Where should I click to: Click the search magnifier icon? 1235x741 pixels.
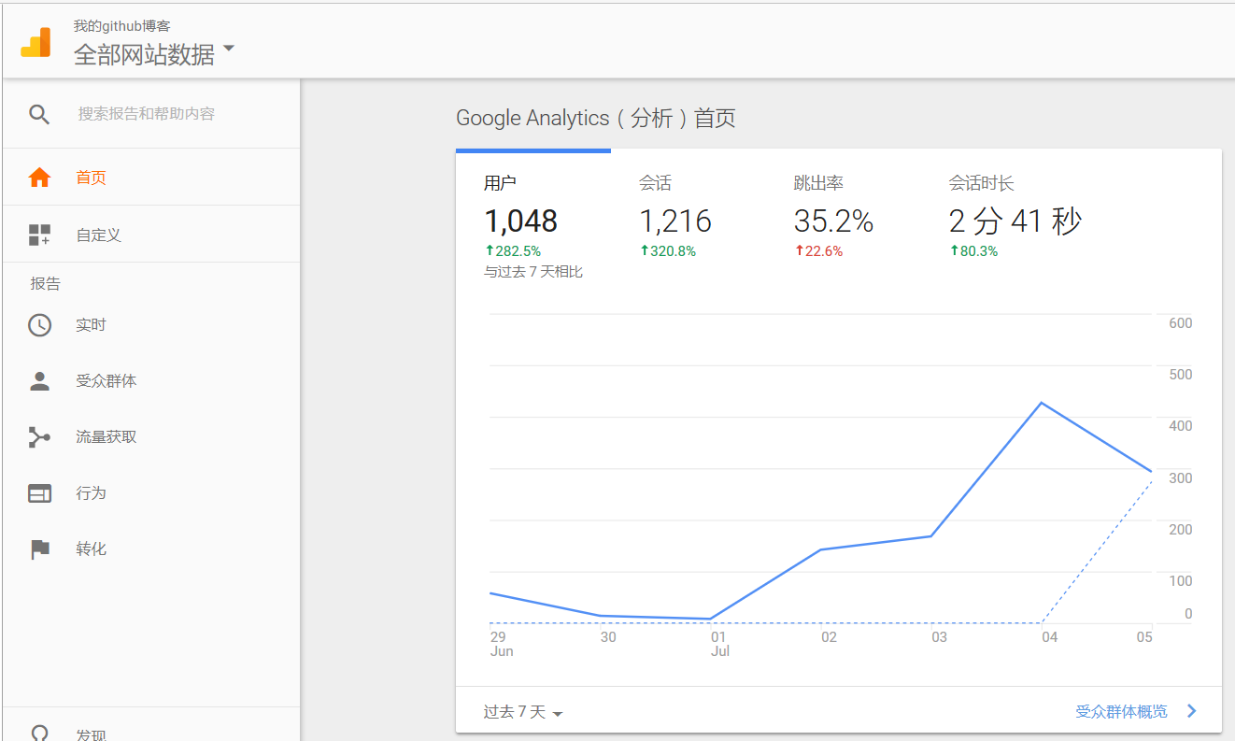(38, 114)
